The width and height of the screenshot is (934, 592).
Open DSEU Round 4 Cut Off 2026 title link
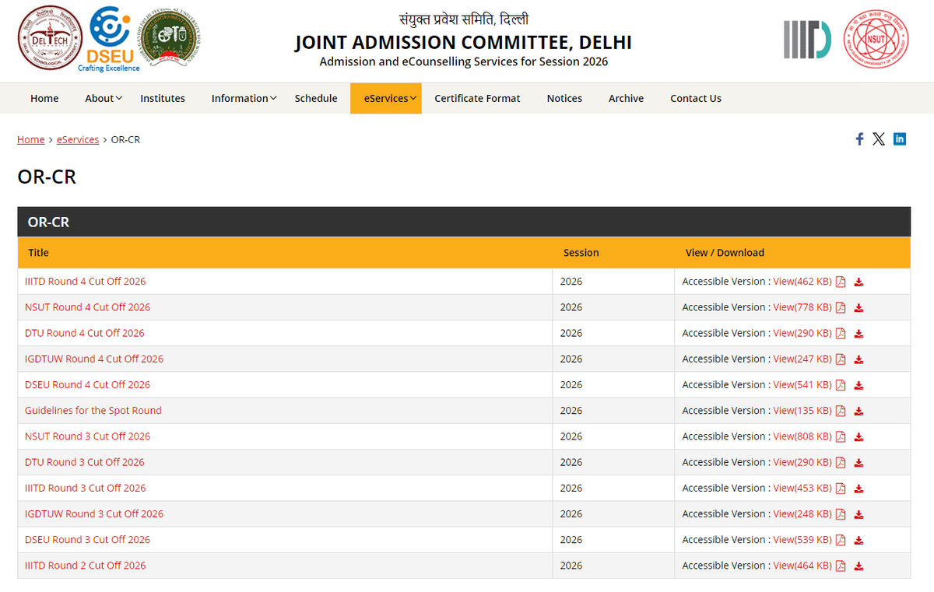pos(87,384)
